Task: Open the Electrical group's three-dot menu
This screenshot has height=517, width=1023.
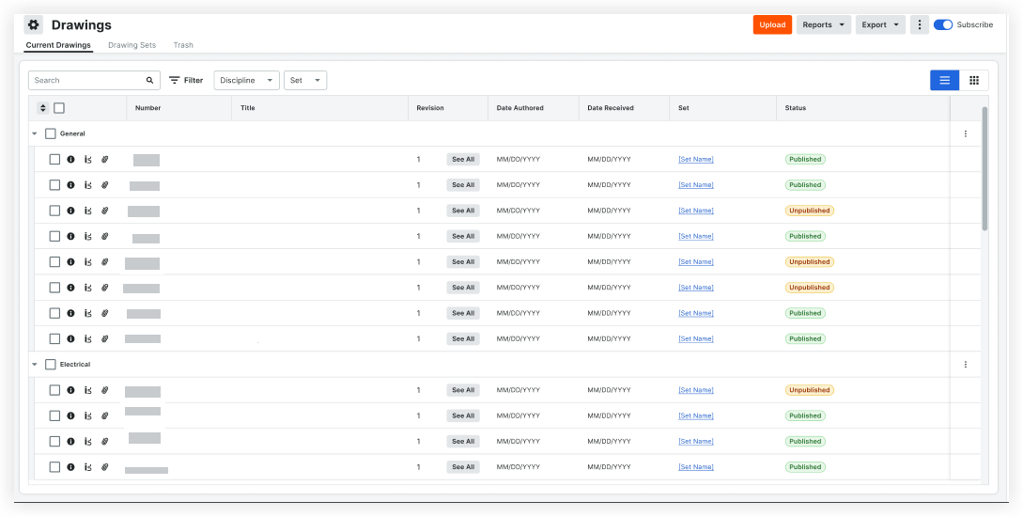Action: click(x=966, y=365)
